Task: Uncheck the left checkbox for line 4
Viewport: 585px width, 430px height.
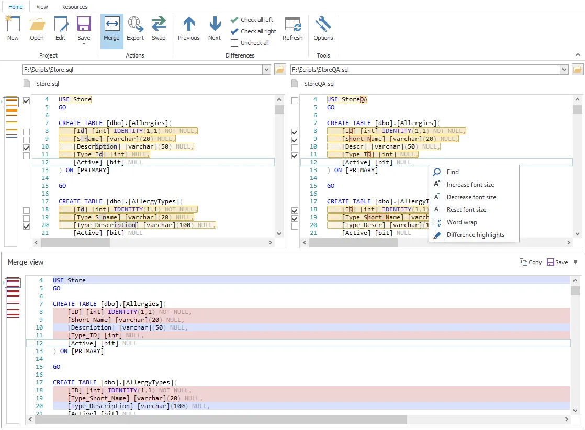Action: (27, 100)
